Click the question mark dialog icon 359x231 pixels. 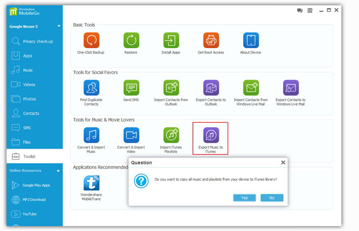click(141, 181)
